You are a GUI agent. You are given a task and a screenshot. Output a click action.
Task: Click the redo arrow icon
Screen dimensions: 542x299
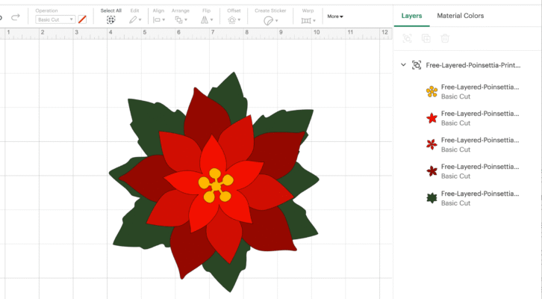[15, 17]
